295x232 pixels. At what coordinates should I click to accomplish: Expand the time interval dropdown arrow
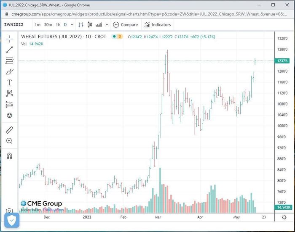click(72, 25)
